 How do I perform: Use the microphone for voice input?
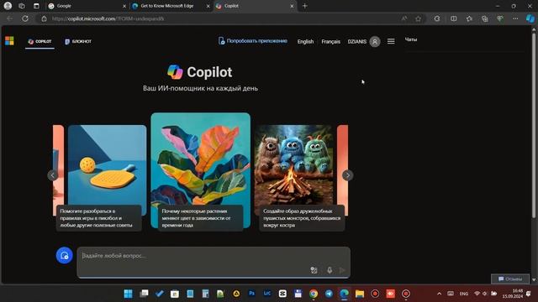[x=330, y=270]
